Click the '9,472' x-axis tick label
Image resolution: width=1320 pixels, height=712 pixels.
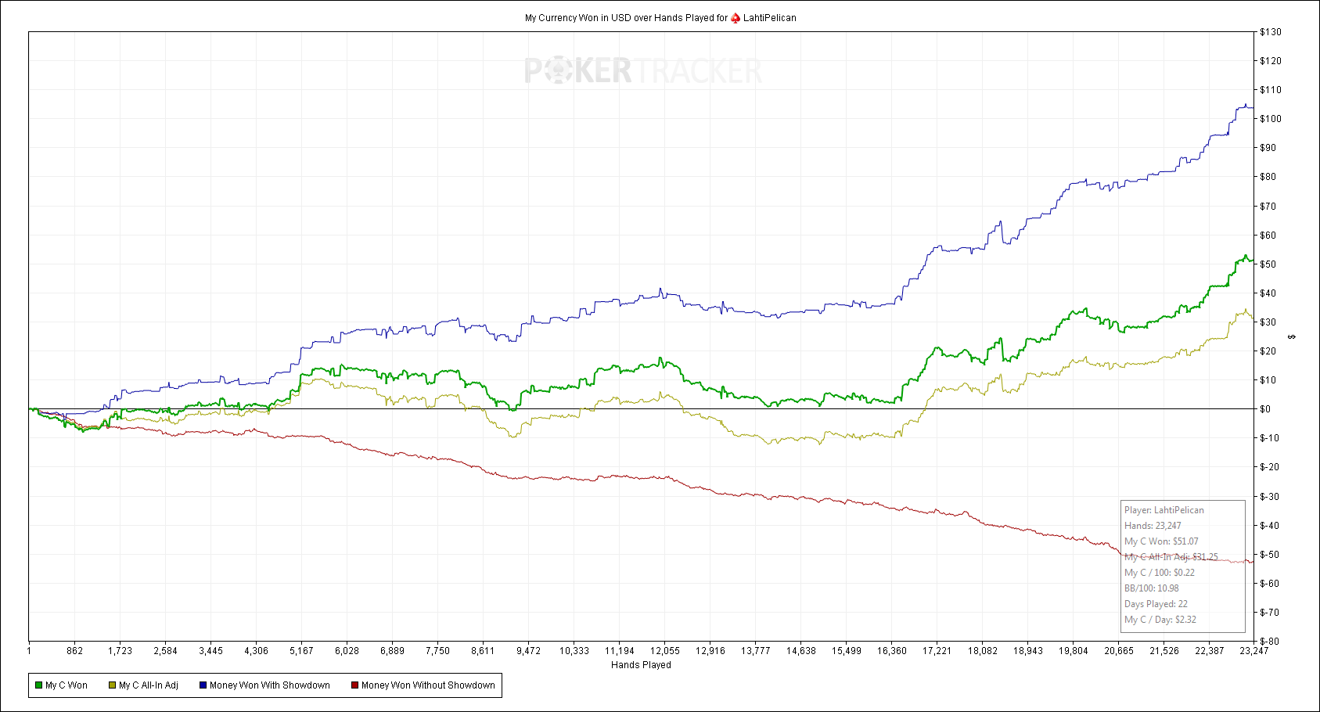pos(528,651)
